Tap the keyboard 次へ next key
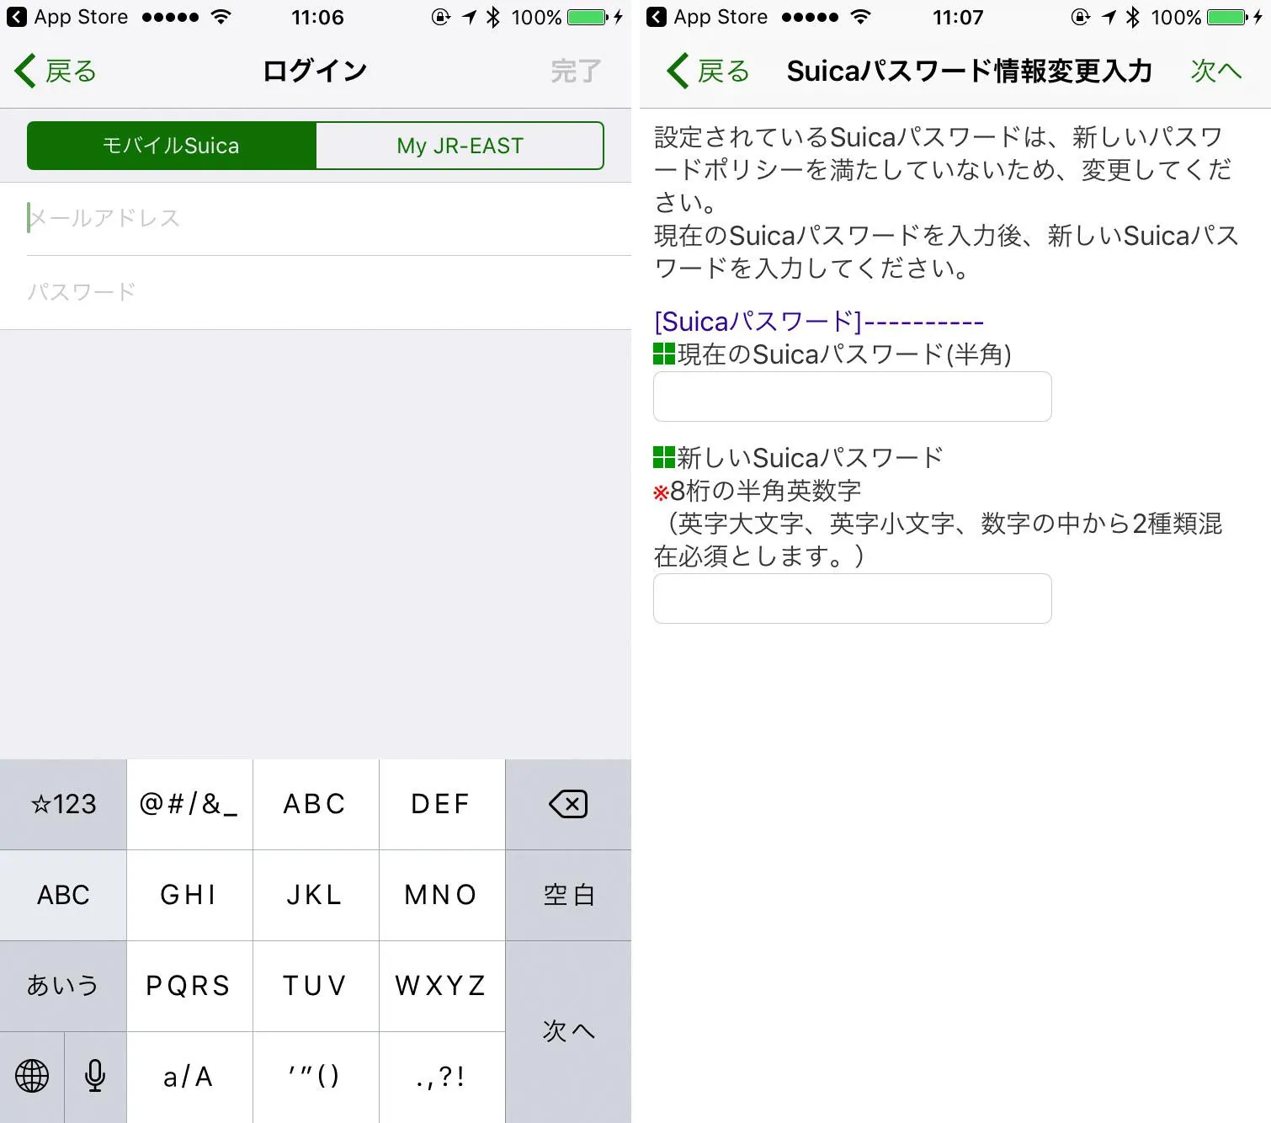 pyautogui.click(x=568, y=1031)
